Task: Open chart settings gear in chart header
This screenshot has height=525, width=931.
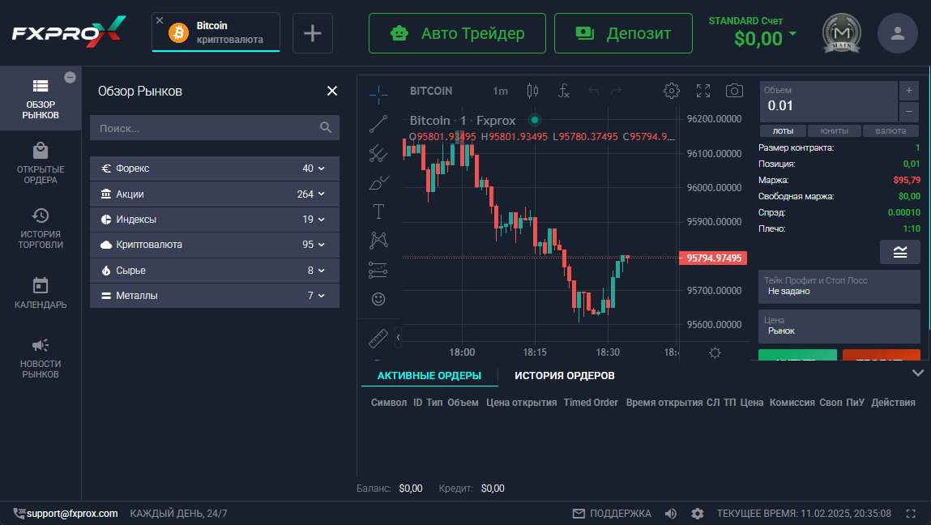Action: pyautogui.click(x=672, y=91)
